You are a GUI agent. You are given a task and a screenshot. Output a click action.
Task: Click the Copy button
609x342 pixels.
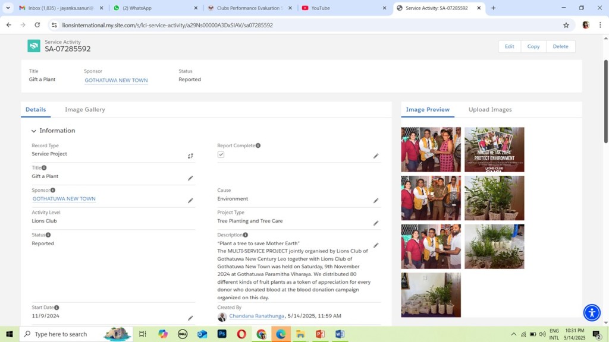(x=533, y=46)
